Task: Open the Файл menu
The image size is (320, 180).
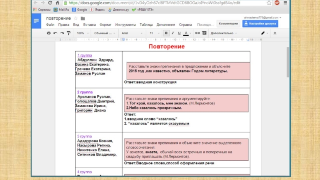Action: coord(50,24)
